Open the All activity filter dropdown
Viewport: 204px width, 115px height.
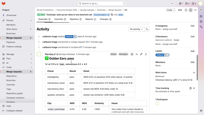click(x=136, y=29)
